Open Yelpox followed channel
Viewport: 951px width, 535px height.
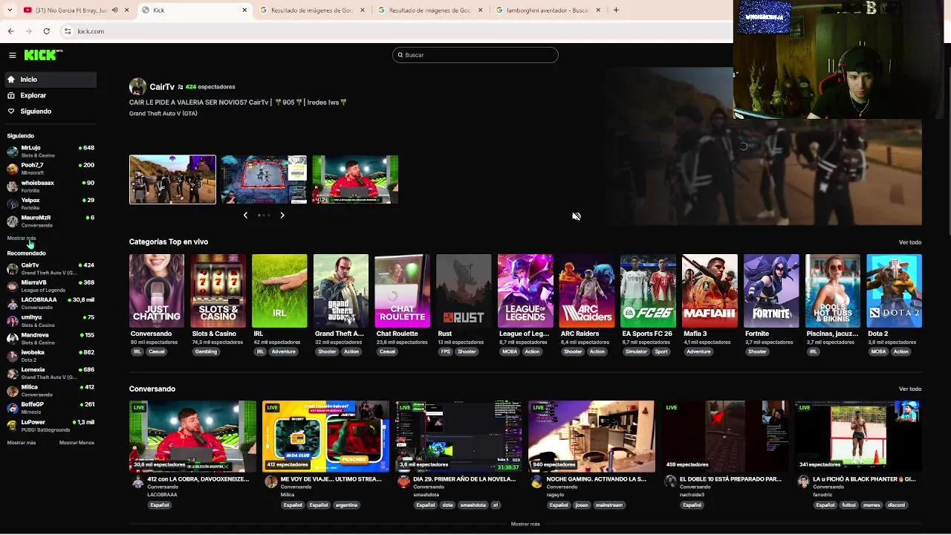tap(50, 204)
